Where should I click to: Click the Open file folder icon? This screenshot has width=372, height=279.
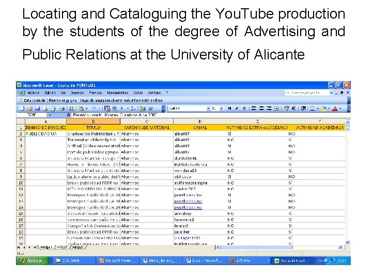[30, 109]
